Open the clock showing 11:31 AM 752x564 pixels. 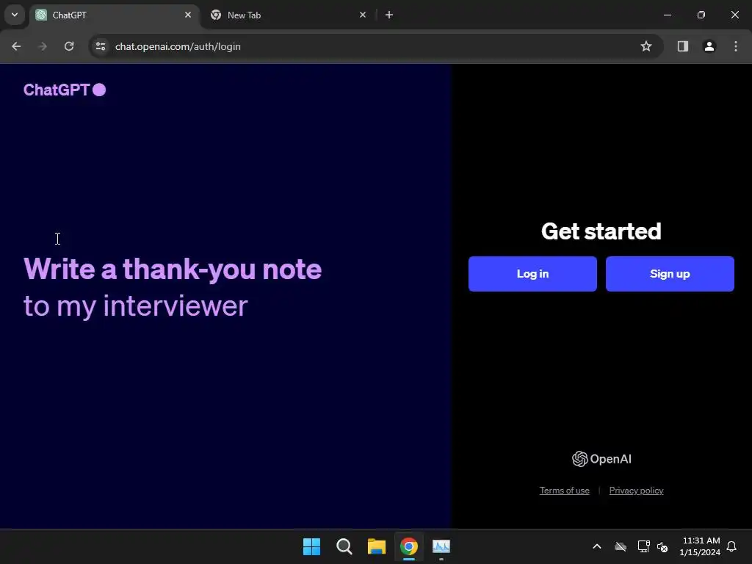tap(700, 546)
